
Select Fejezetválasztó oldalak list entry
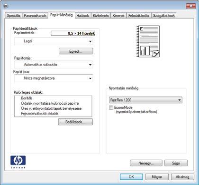40,113
